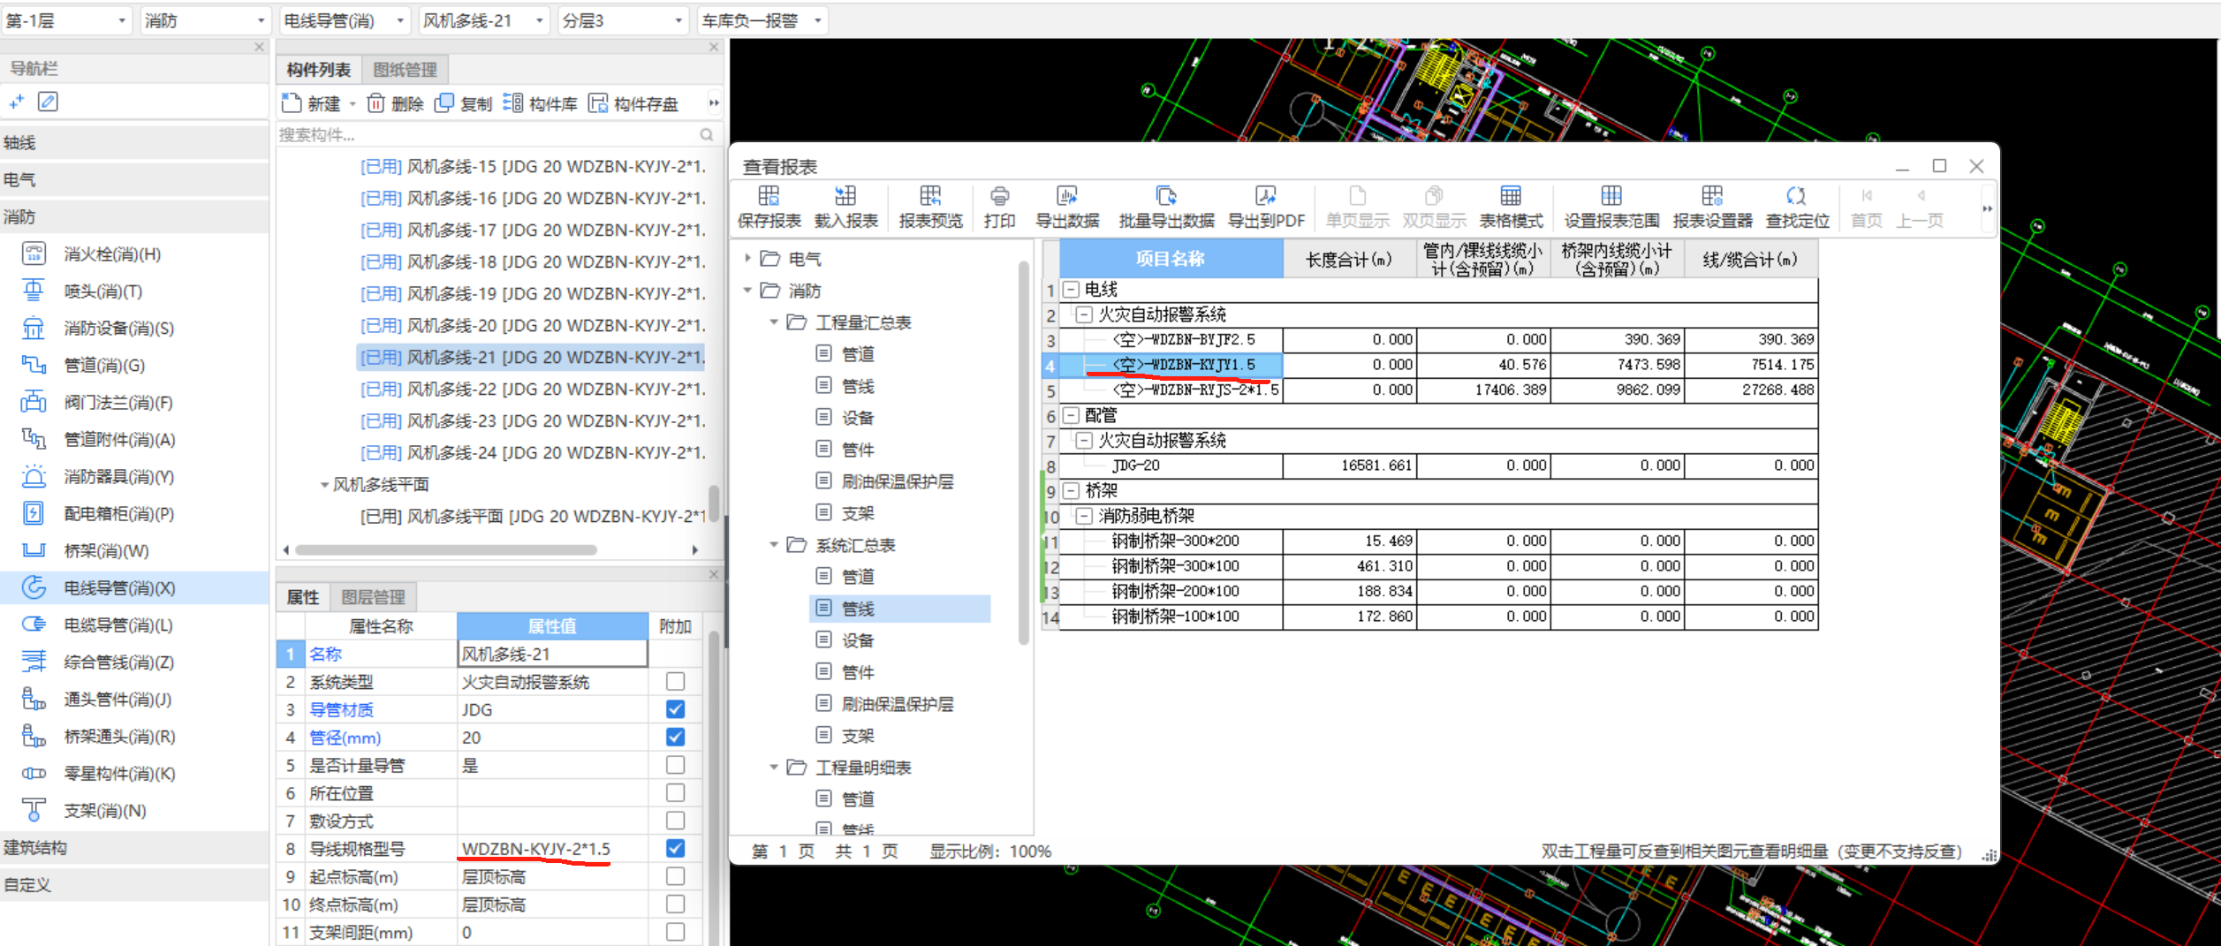Select 喷头(消)(T) component type
This screenshot has width=2221, height=946.
tap(102, 291)
